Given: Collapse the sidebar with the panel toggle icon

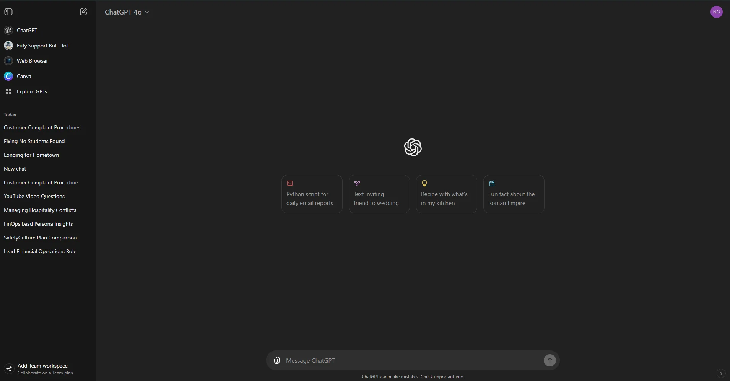Looking at the screenshot, I should coord(8,12).
